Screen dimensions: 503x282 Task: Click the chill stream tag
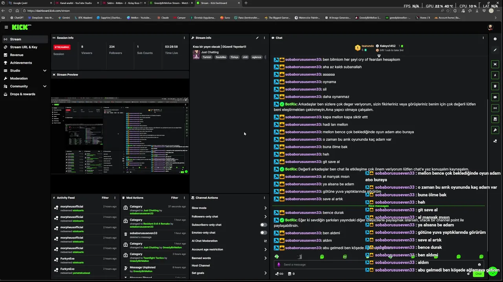pyautogui.click(x=245, y=57)
